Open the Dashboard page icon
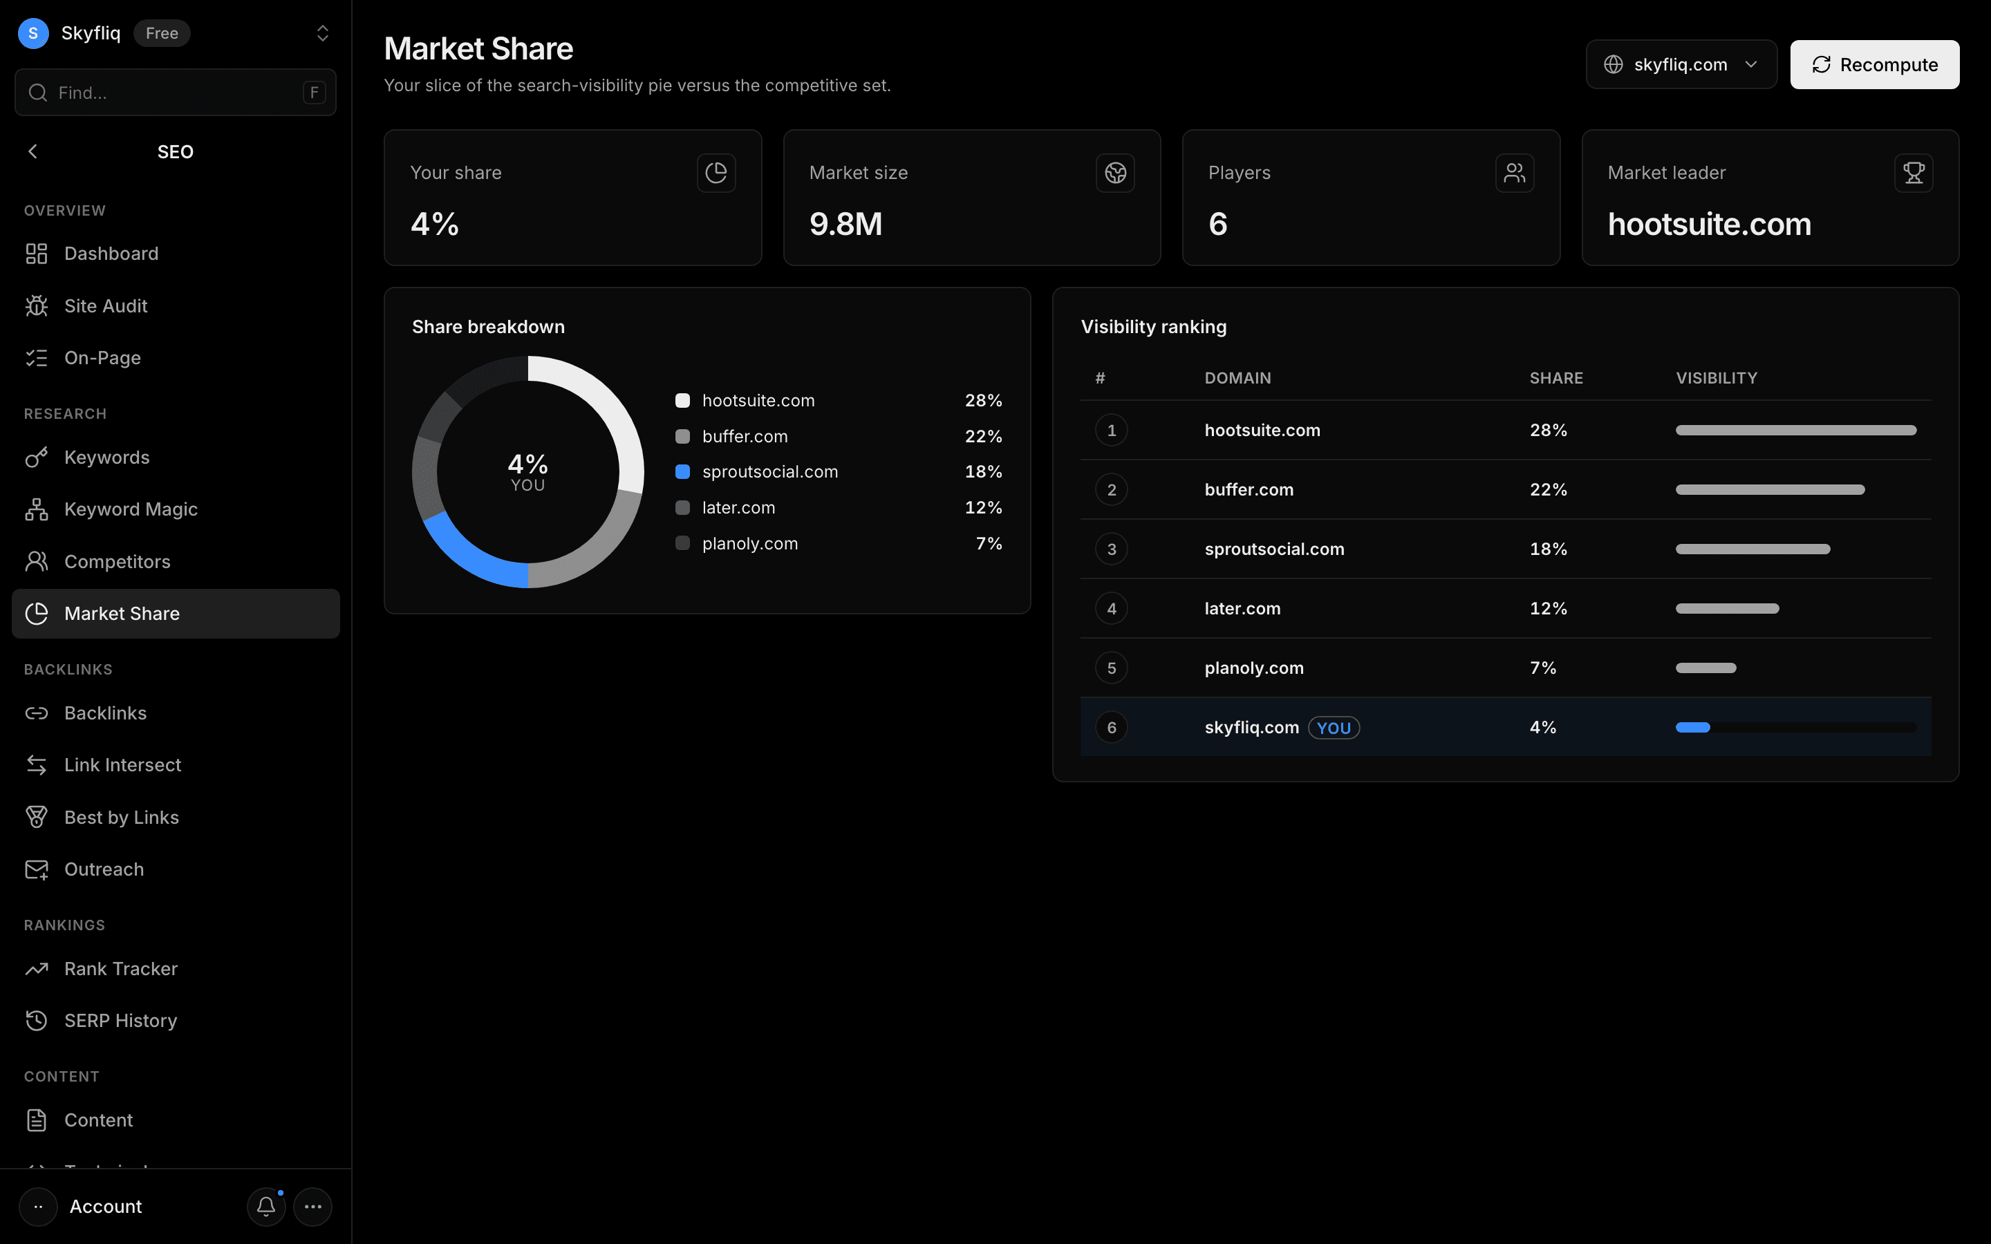This screenshot has height=1244, width=1991. [36, 254]
